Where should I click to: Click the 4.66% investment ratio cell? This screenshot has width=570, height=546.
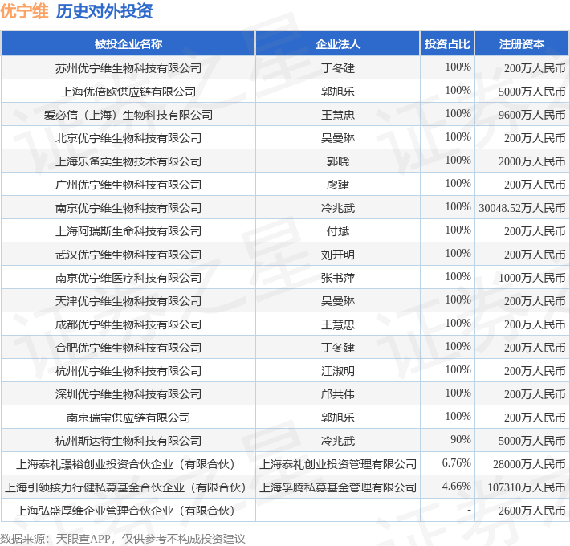click(447, 487)
